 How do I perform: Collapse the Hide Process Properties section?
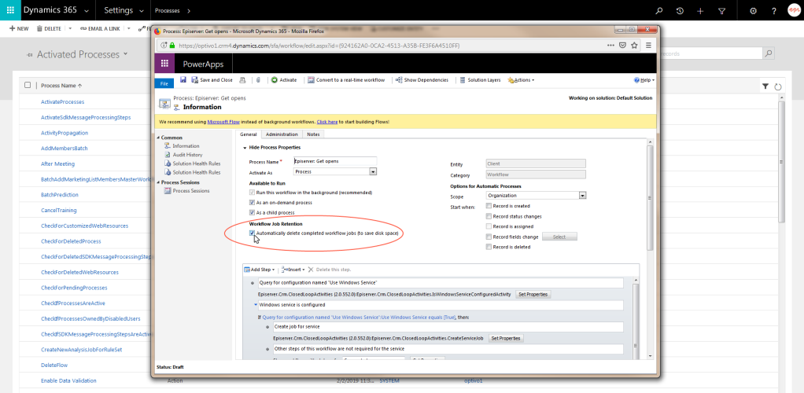(244, 148)
